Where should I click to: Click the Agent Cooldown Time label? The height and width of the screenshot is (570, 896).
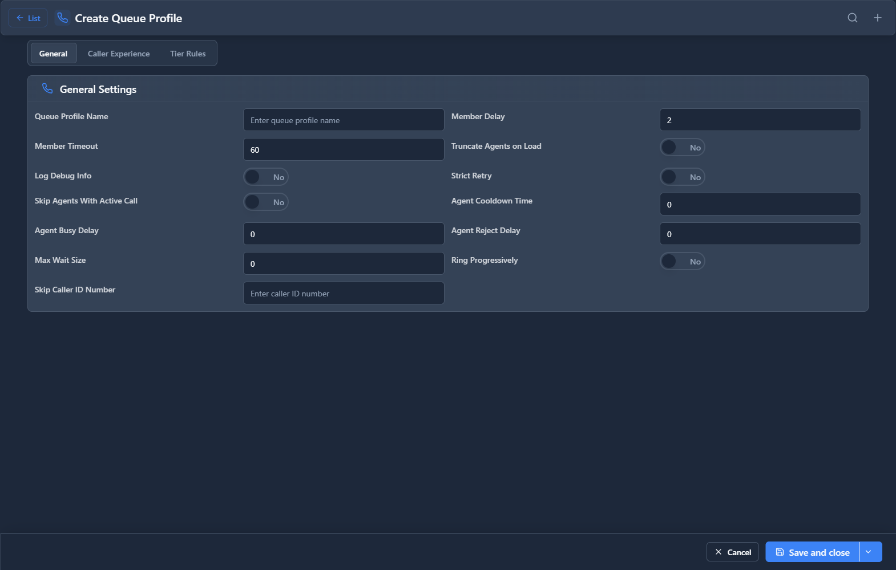[x=491, y=201]
